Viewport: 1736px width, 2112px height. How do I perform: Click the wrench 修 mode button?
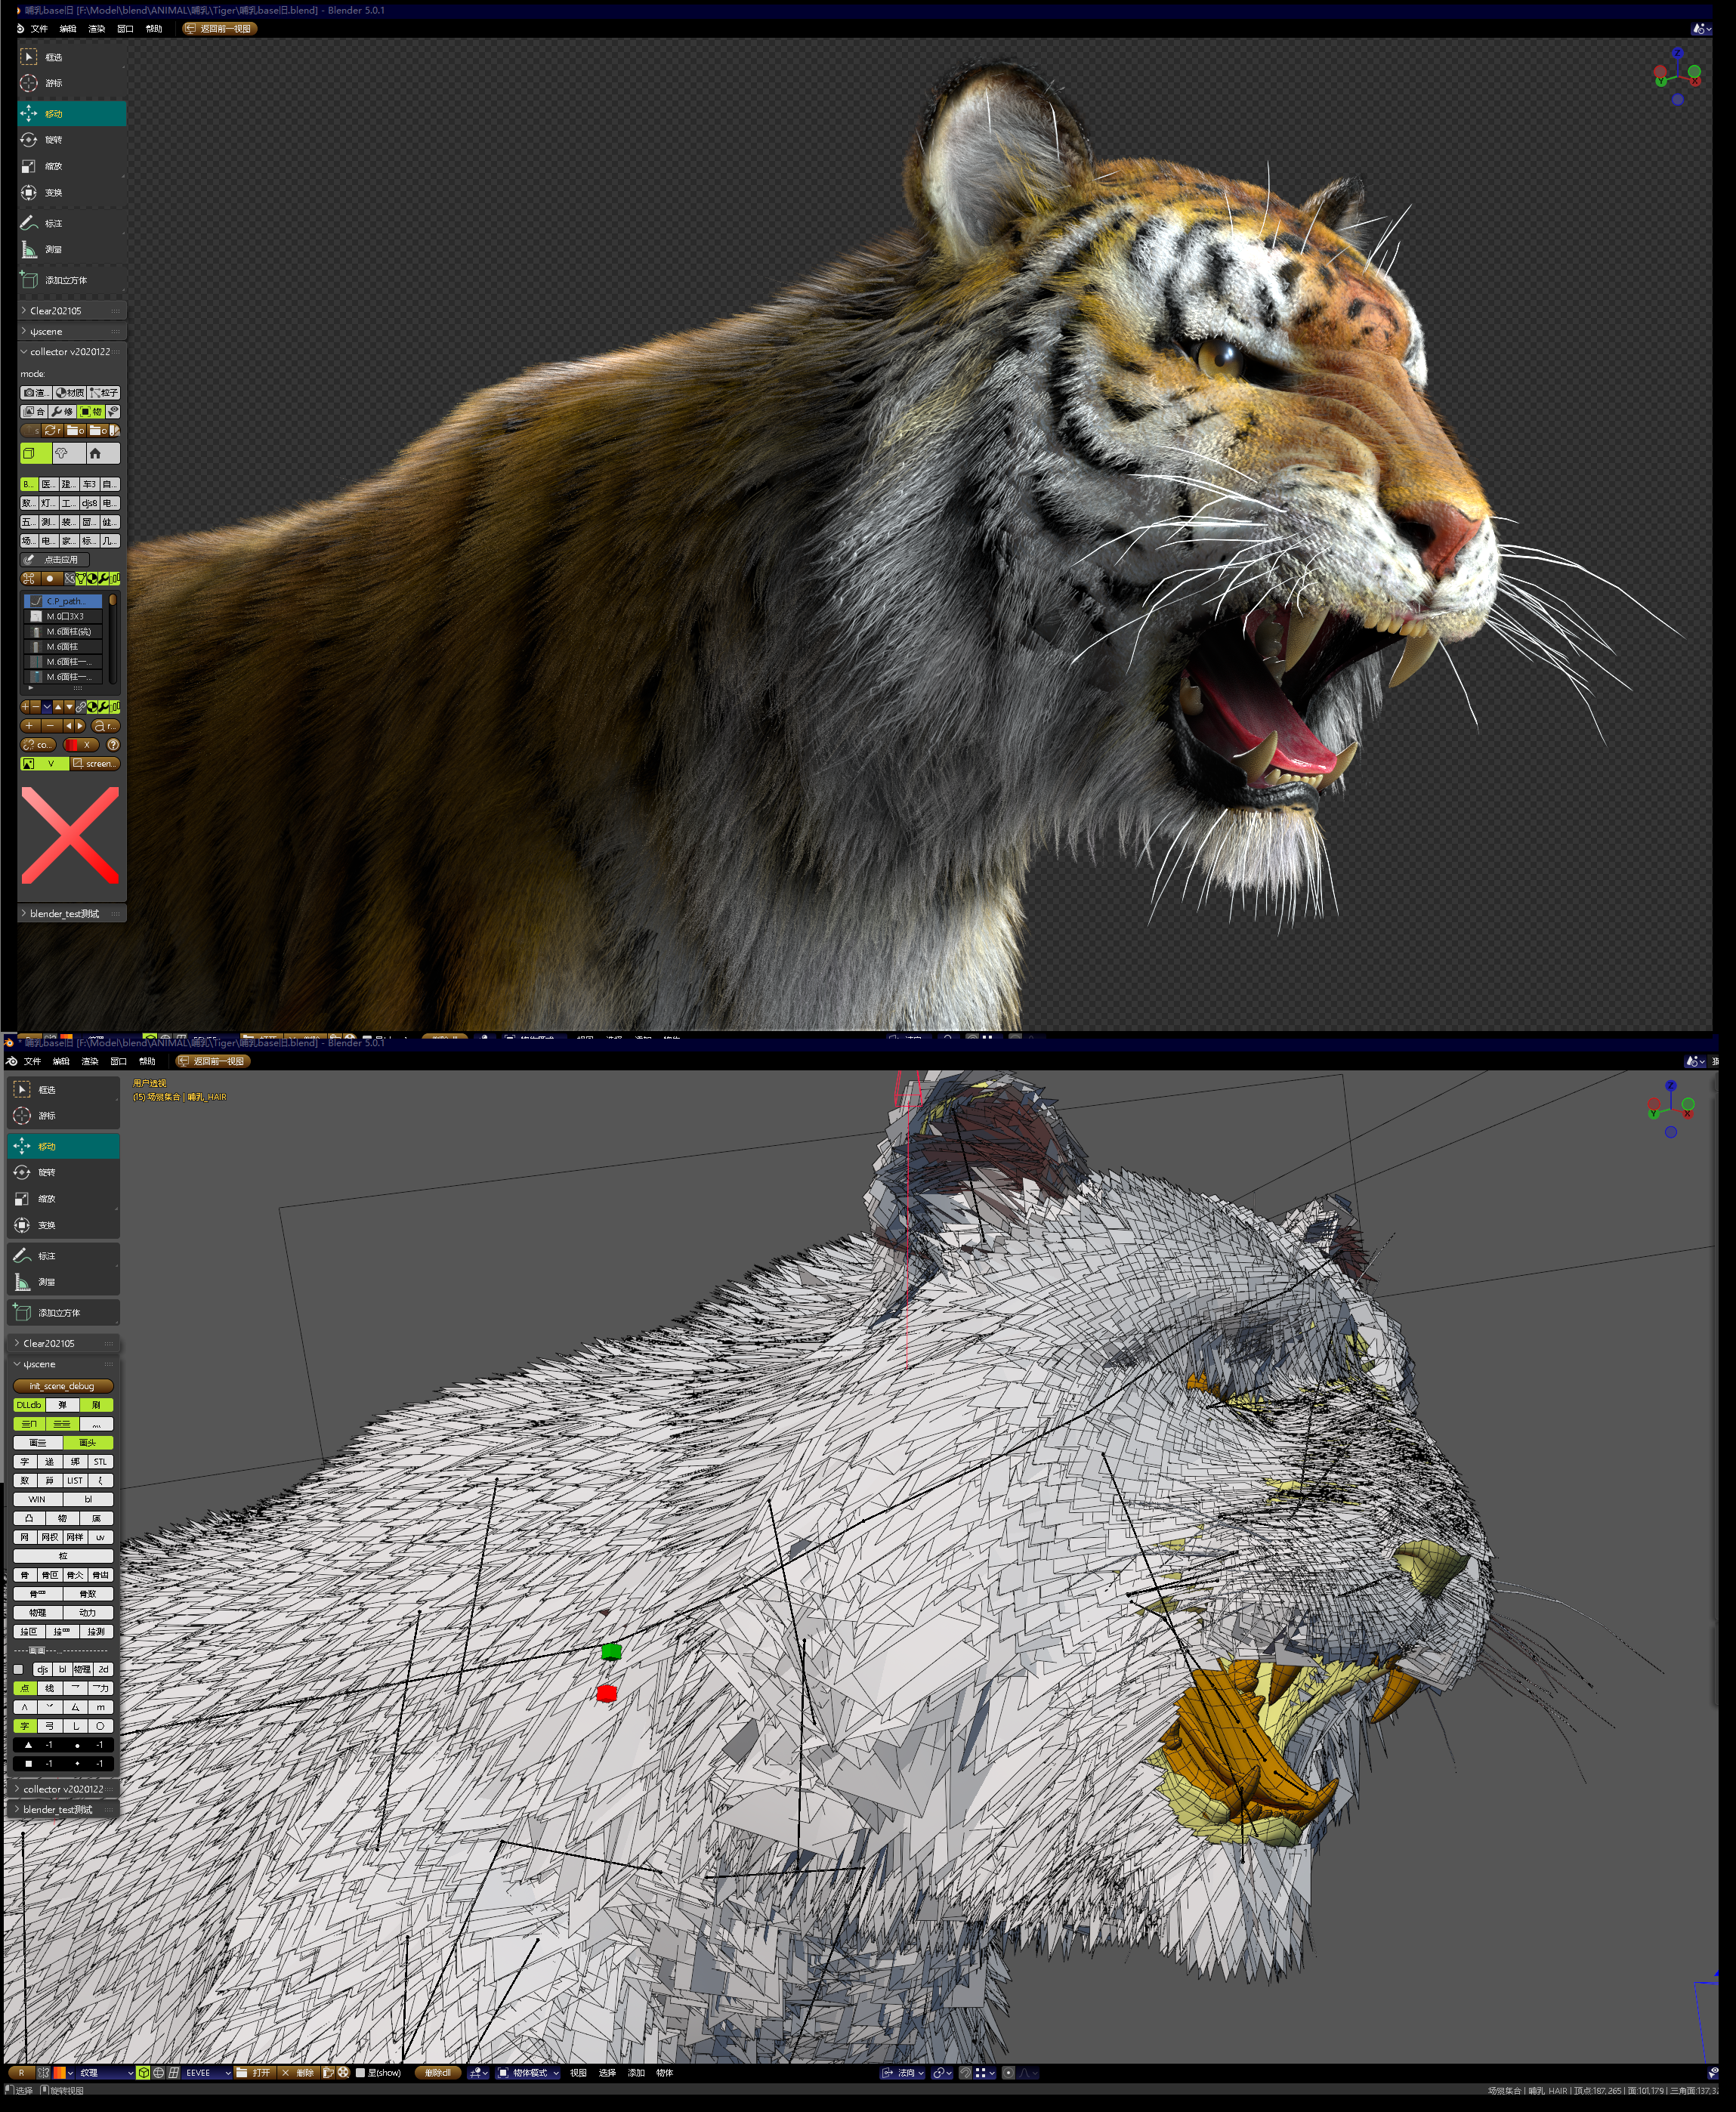point(62,411)
